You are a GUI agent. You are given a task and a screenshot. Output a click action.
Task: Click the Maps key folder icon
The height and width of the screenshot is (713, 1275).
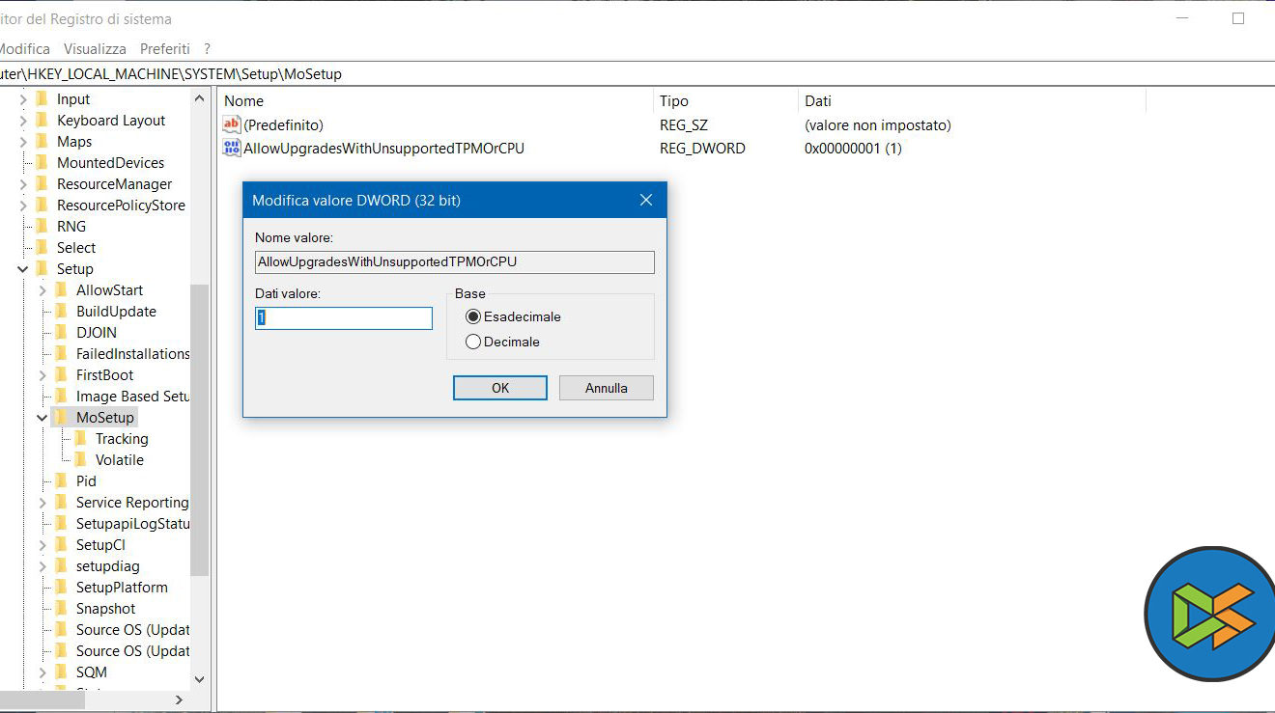42,141
